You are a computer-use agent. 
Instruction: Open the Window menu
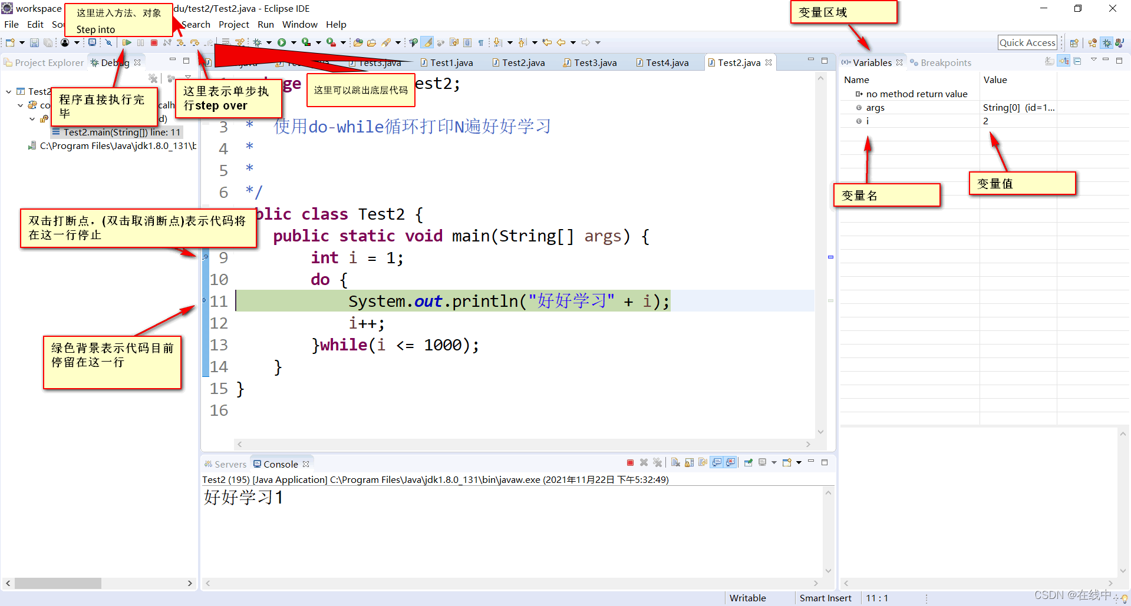click(x=300, y=24)
